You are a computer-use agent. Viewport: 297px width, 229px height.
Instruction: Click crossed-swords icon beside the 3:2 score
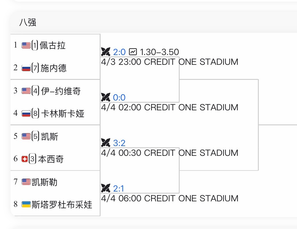pos(106,143)
